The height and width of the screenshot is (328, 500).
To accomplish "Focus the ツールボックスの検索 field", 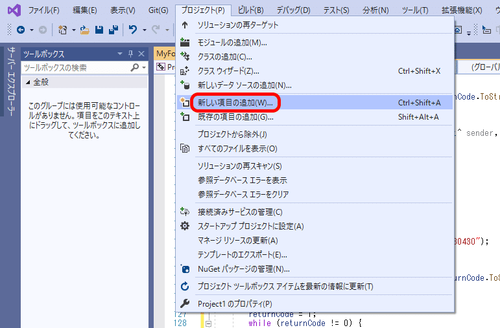I will click(x=77, y=67).
